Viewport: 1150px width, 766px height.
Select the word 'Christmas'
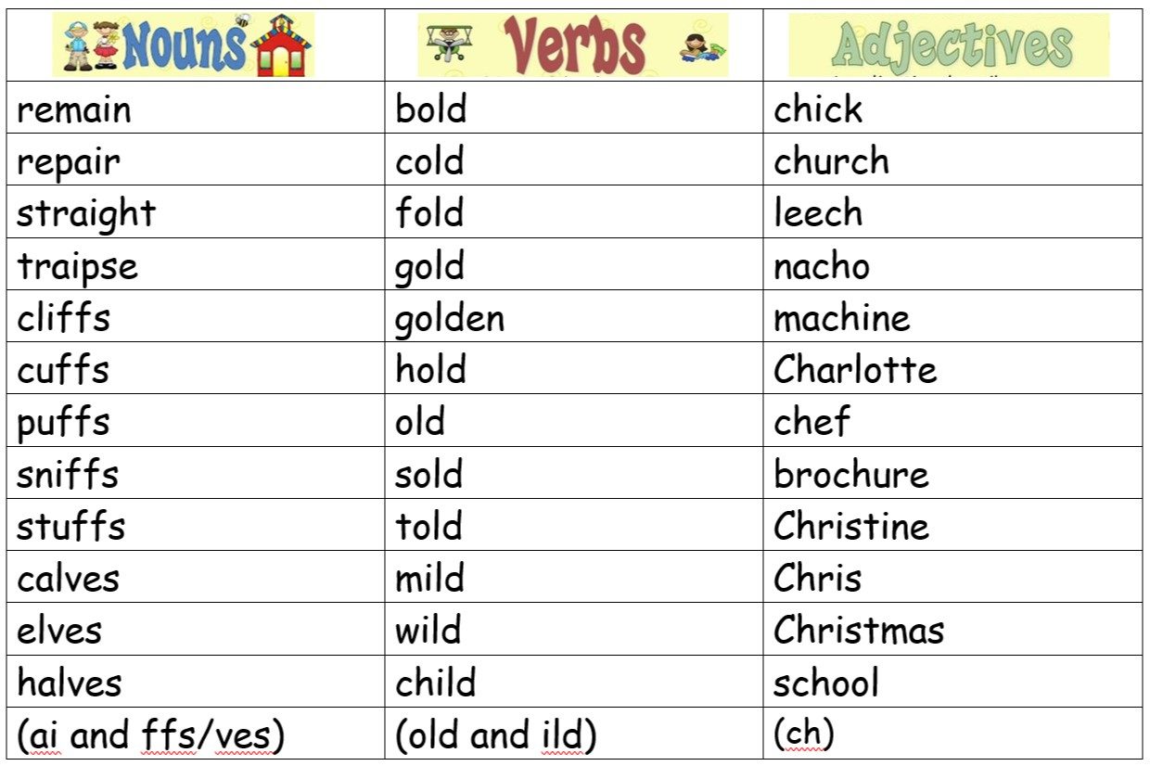[859, 631]
